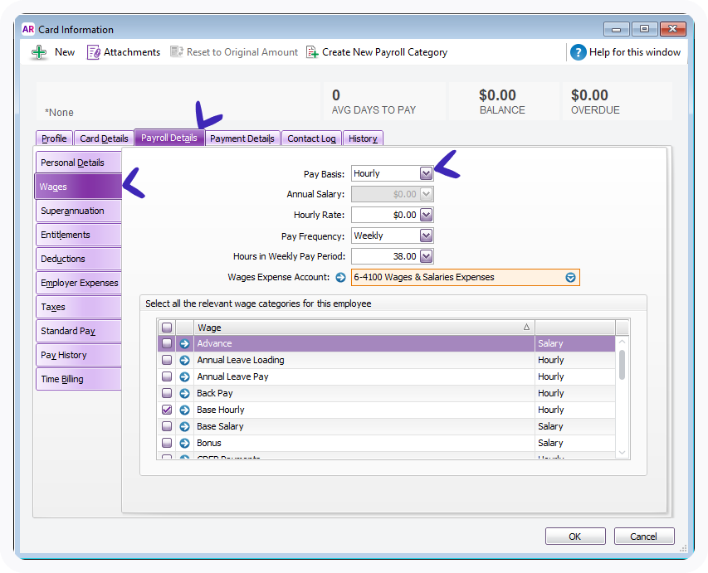The image size is (708, 573).
Task: Enable the Annual Leave Loading category
Action: (x=165, y=360)
